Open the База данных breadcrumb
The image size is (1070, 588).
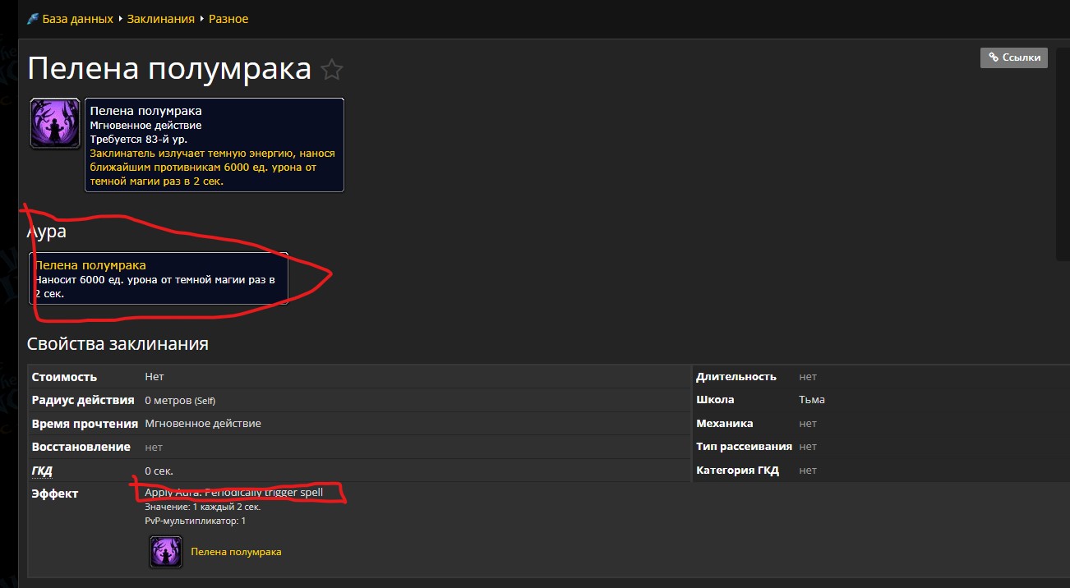tap(77, 18)
